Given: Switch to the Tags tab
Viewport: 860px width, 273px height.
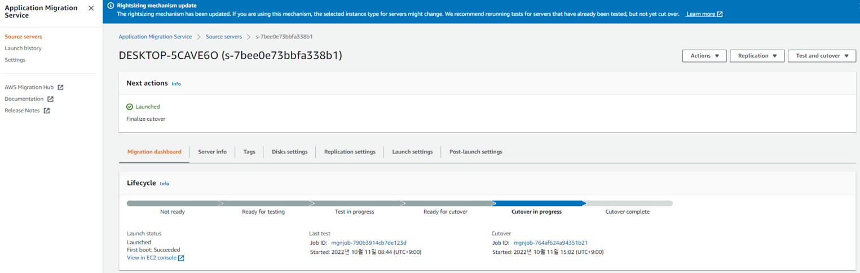Looking at the screenshot, I should (249, 152).
